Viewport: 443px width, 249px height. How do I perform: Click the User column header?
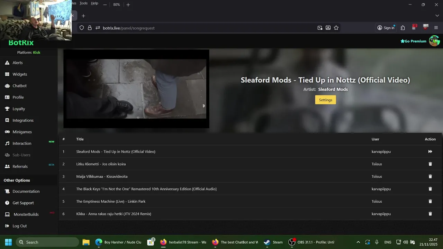pos(376,139)
